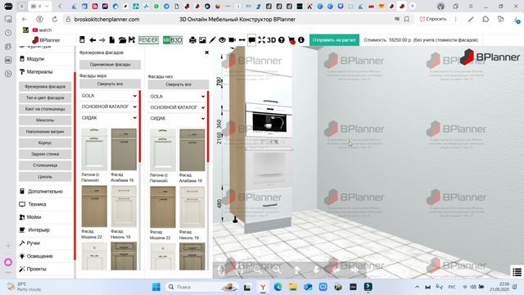This screenshot has height=295, width=524.
Task: Click the undo back arrow in BPlanner toolbar
Action: (93, 40)
